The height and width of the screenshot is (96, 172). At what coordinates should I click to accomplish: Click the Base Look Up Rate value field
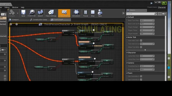(147, 24)
